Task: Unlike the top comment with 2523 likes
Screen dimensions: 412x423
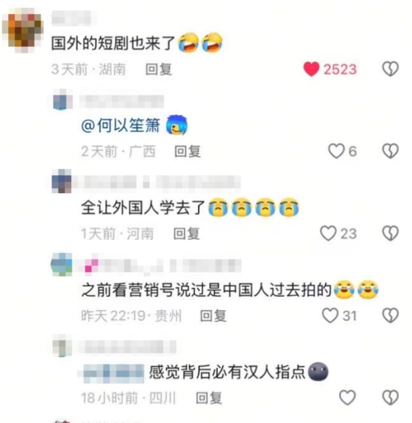Action: point(311,69)
